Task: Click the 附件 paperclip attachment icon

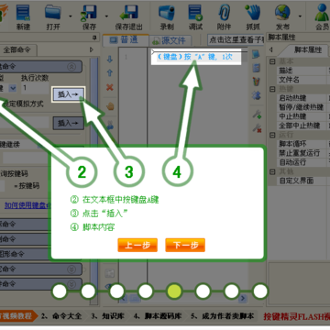Action: click(x=224, y=13)
